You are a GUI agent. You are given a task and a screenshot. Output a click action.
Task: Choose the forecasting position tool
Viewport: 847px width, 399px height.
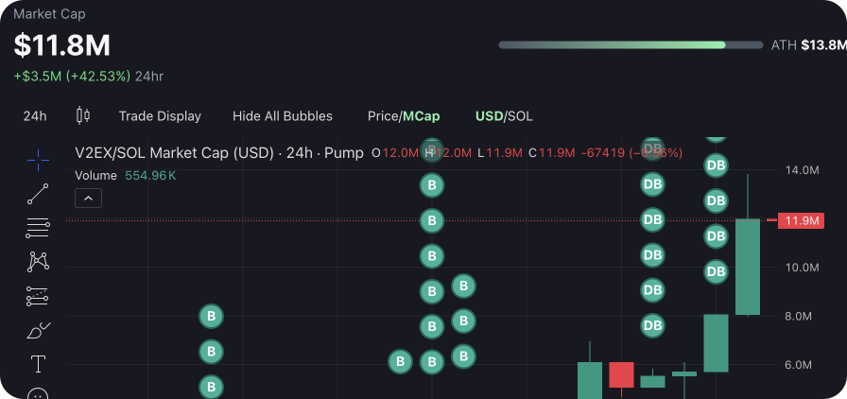38,296
